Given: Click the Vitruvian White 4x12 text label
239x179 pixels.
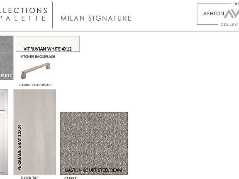Looking at the screenshot, I should coord(48,49).
